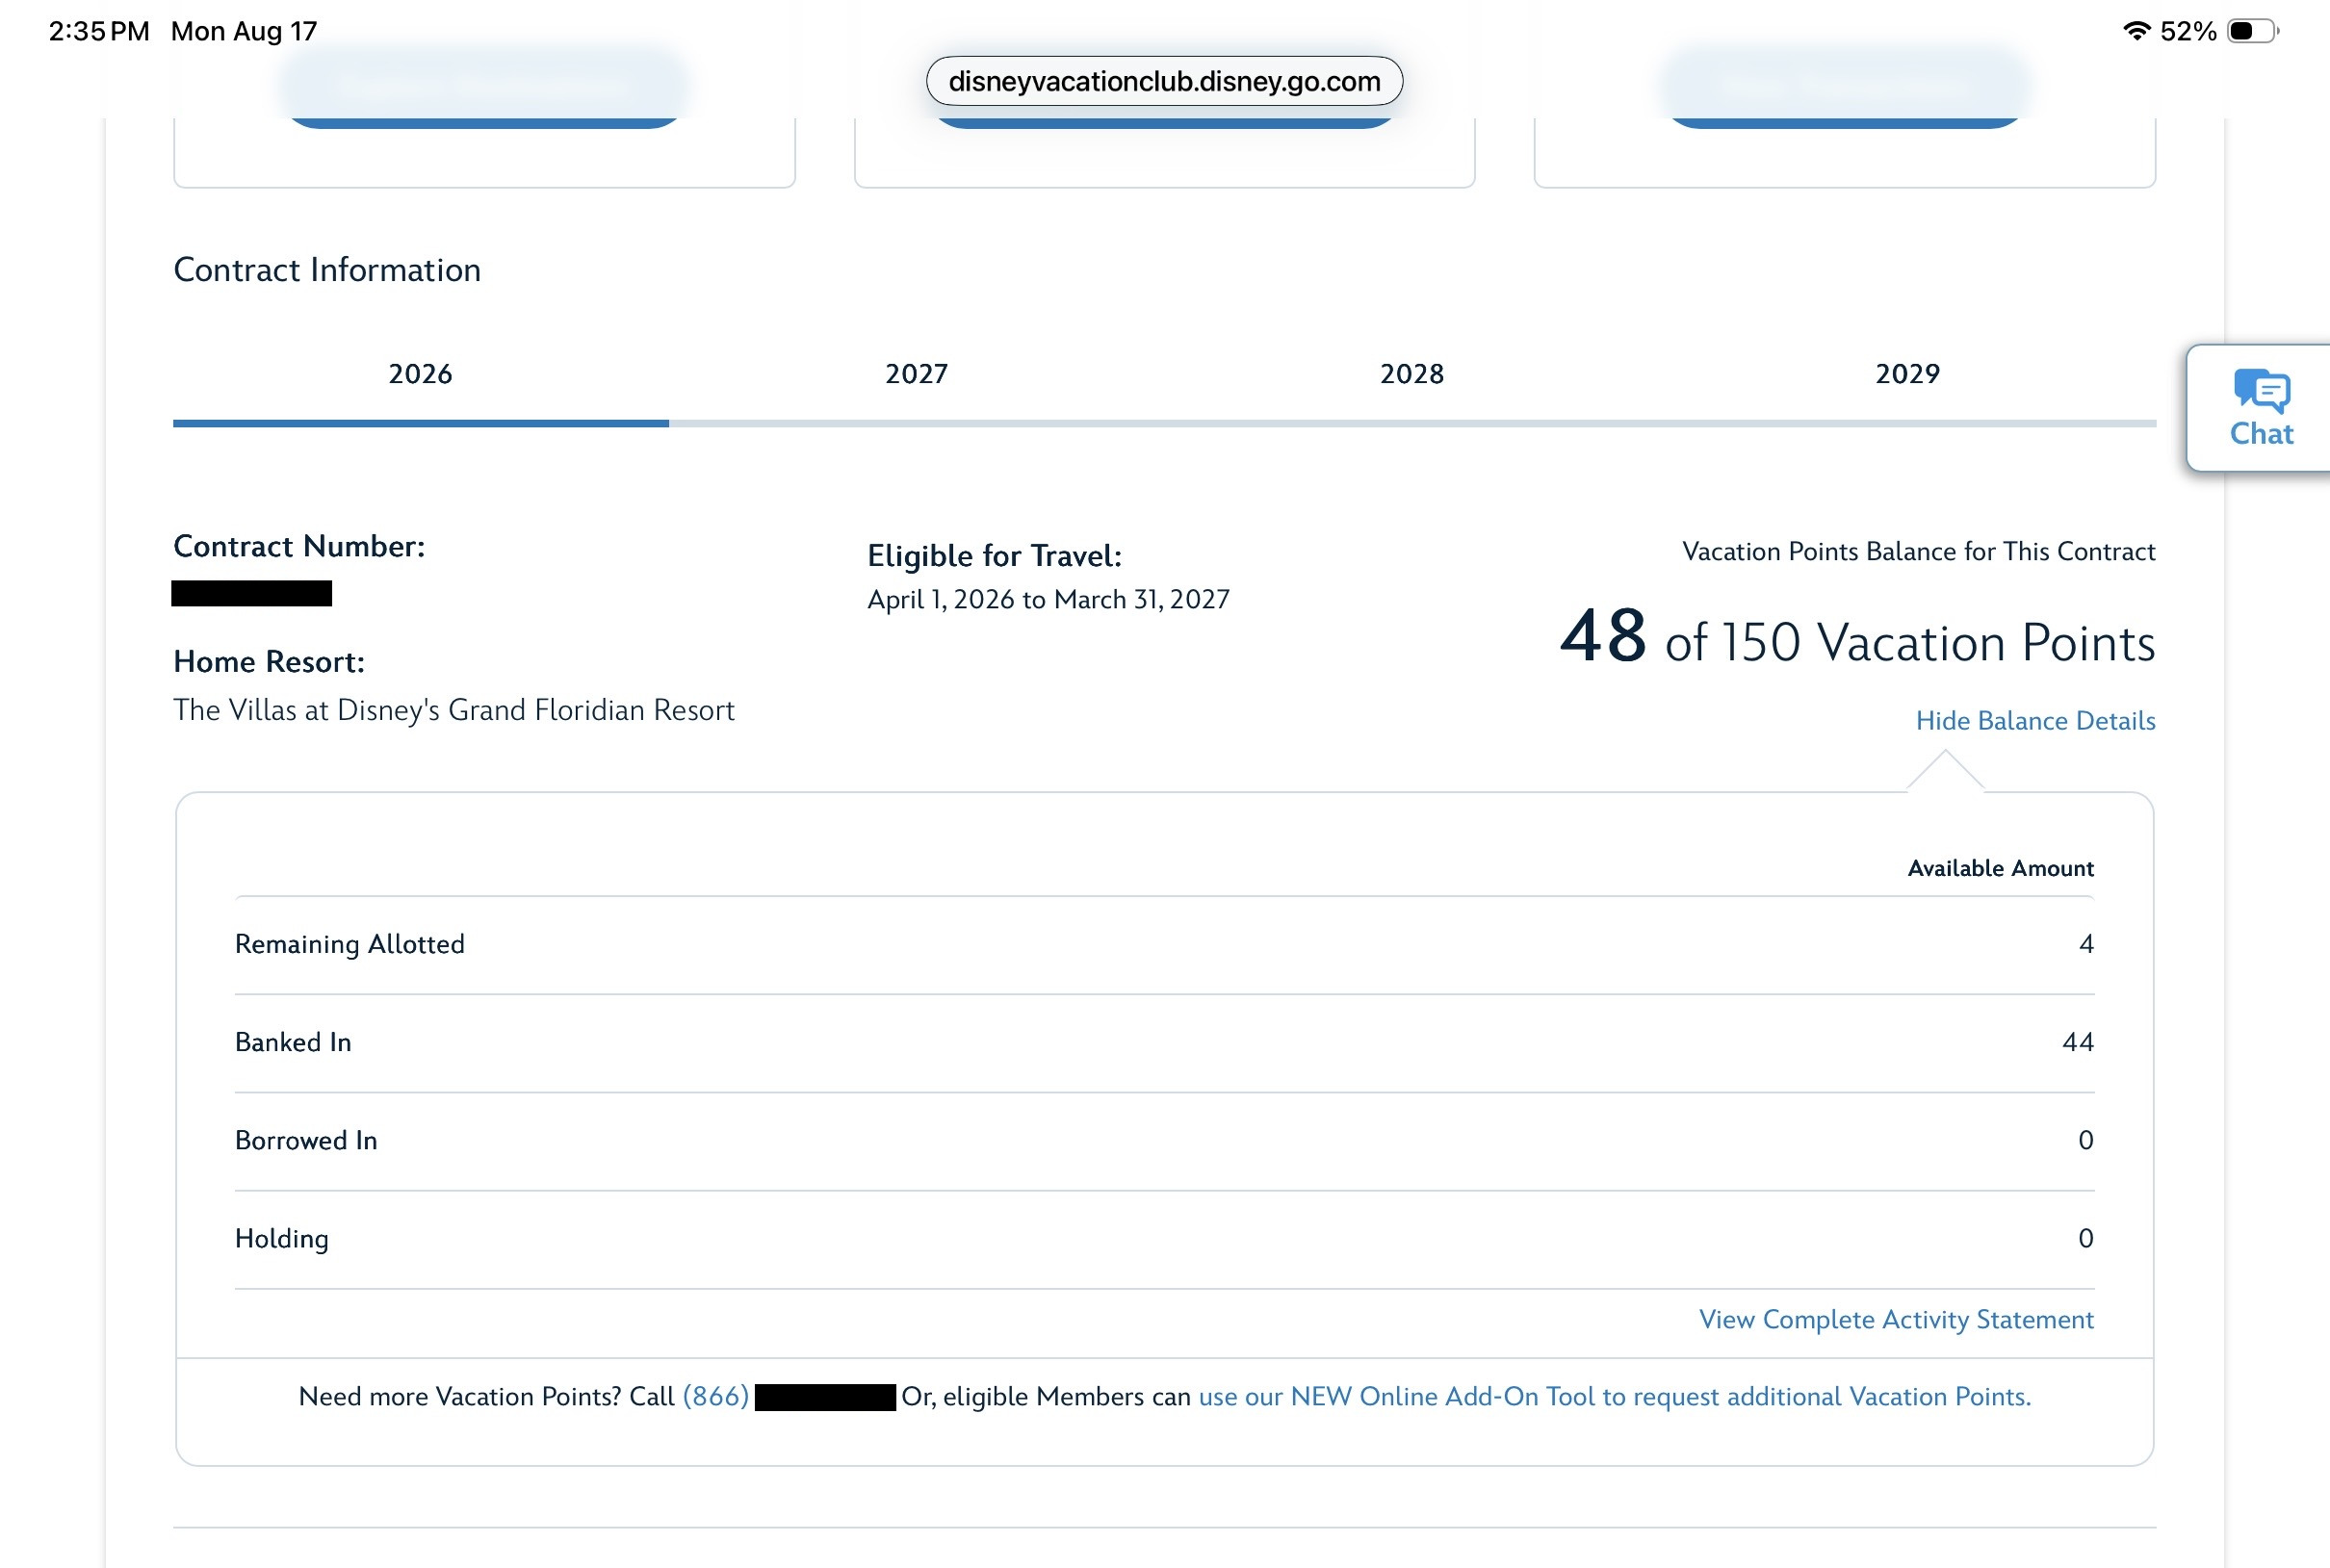Tap the battery status icon
2330x1568 pixels.
pyautogui.click(x=2253, y=31)
